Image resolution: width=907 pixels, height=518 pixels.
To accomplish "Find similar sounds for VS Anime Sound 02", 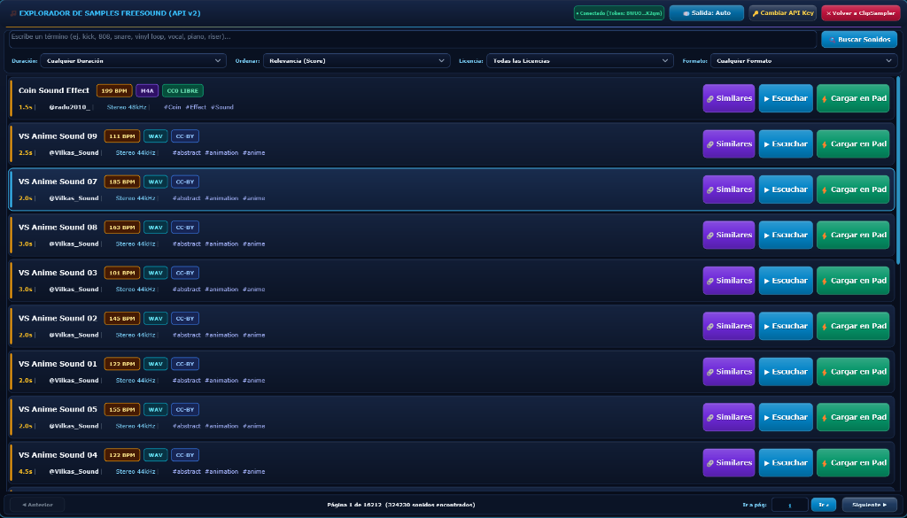I will point(728,326).
